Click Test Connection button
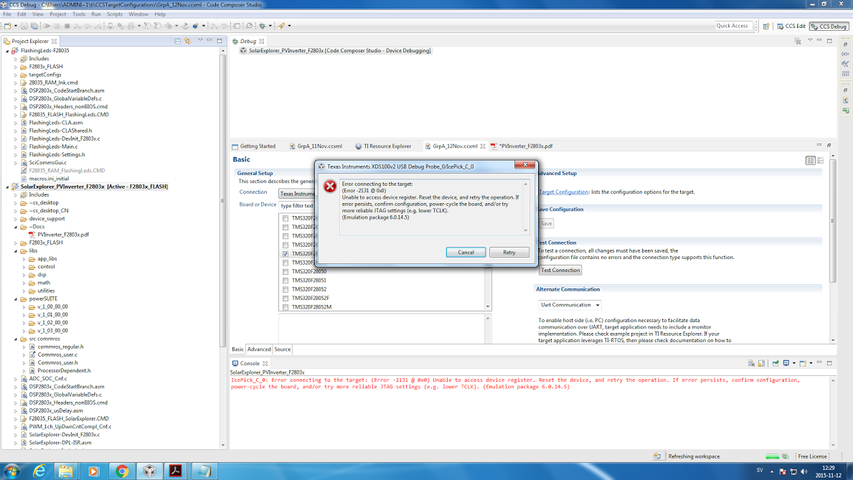This screenshot has width=853, height=480. (560, 270)
